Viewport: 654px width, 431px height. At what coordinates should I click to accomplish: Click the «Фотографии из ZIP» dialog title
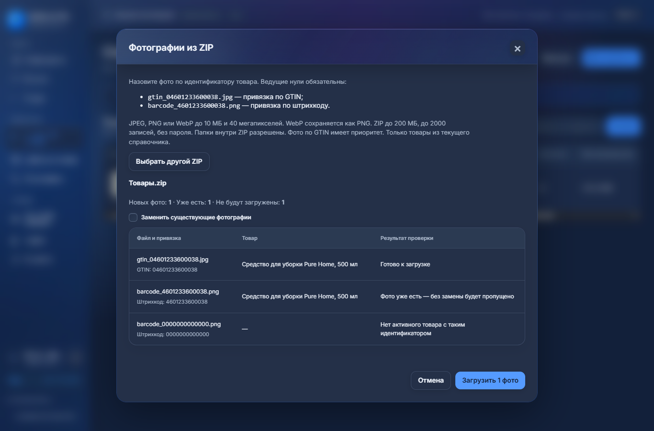(x=171, y=47)
